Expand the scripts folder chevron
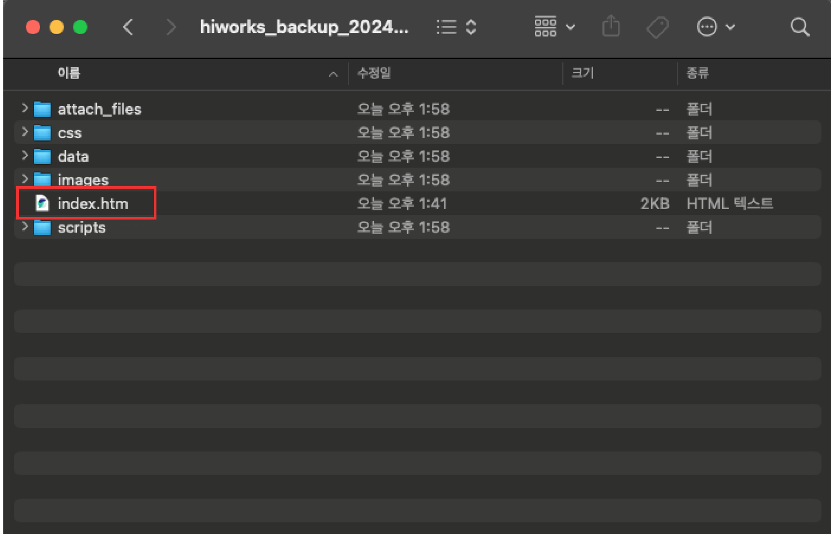This screenshot has height=534, width=831. tap(25, 227)
